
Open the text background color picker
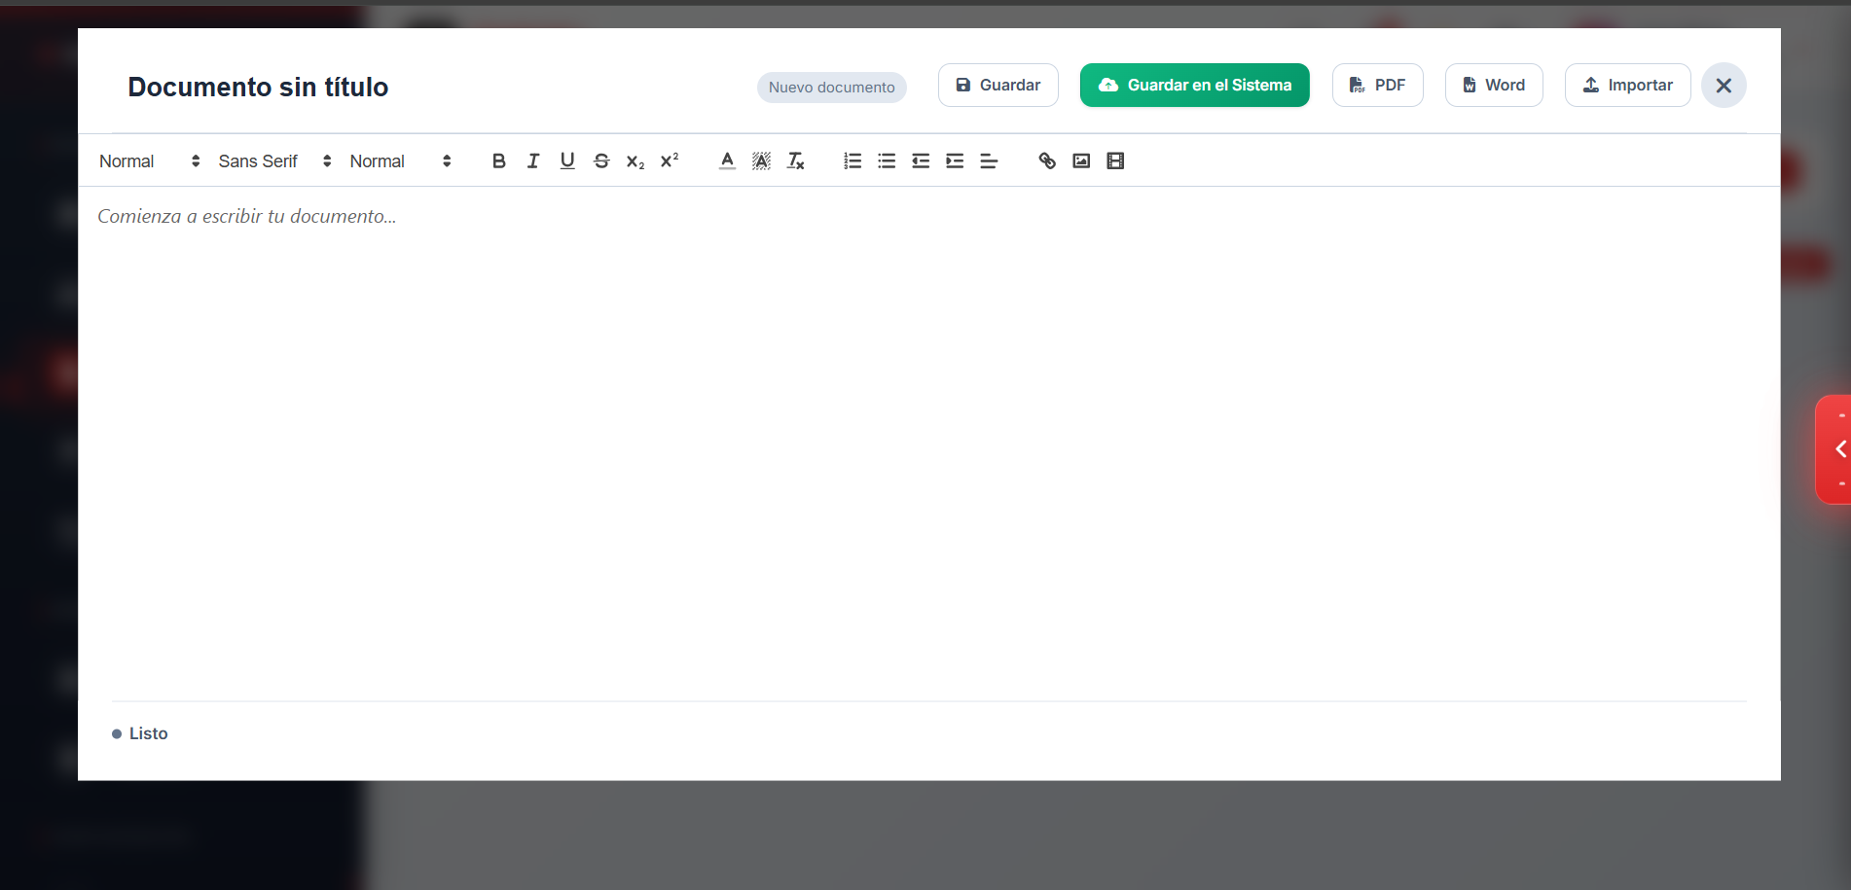pyautogui.click(x=761, y=161)
